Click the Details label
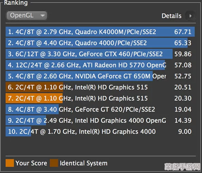The height and width of the screenshot is (173, 202). click(x=171, y=16)
